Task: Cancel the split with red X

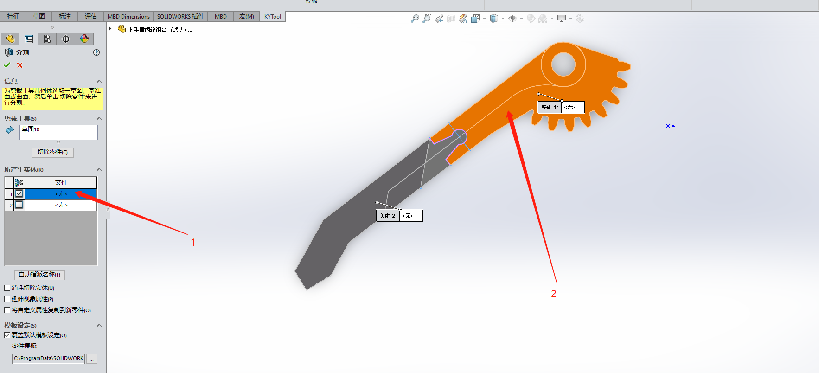Action: 19,65
